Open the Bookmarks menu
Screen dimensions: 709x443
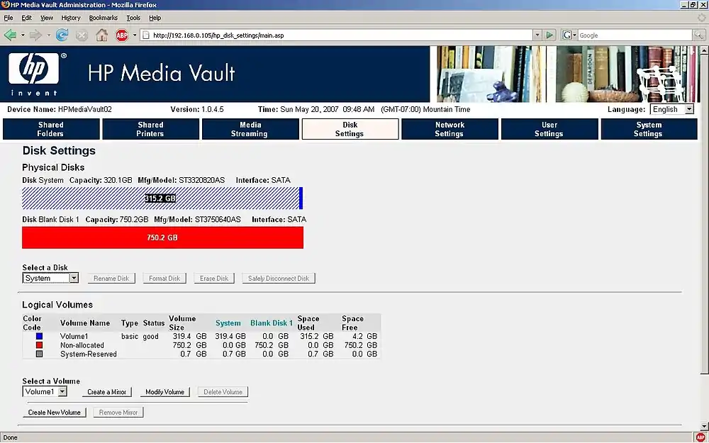[104, 18]
